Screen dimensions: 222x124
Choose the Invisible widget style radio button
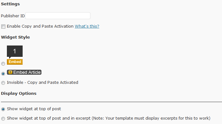[3, 83]
